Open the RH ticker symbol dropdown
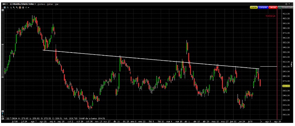Viewport: 295px width, 126px height. click(x=5, y=4)
